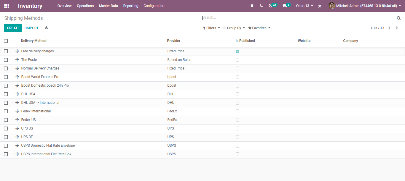Click the 1-13 / 13 pager counter

tap(377, 28)
